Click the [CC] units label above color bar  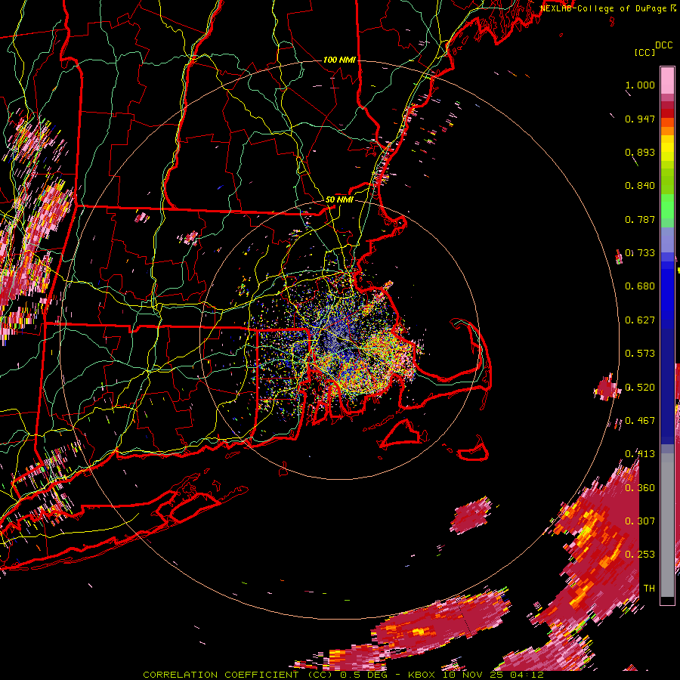[x=645, y=52]
